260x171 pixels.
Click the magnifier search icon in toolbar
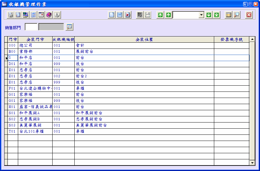[237, 15]
